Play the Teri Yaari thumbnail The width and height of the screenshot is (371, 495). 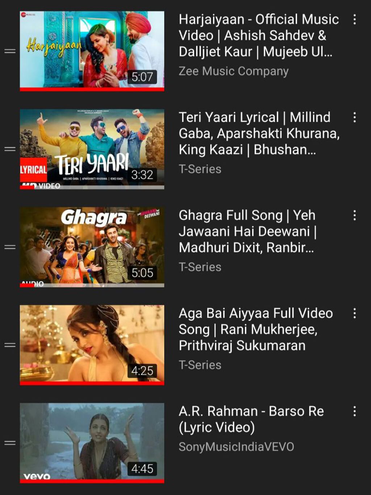click(x=92, y=149)
